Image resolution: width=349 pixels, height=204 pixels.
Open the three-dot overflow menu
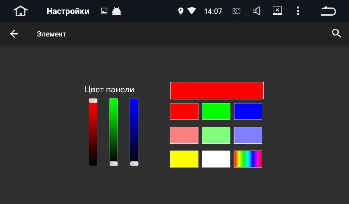pyautogui.click(x=298, y=11)
